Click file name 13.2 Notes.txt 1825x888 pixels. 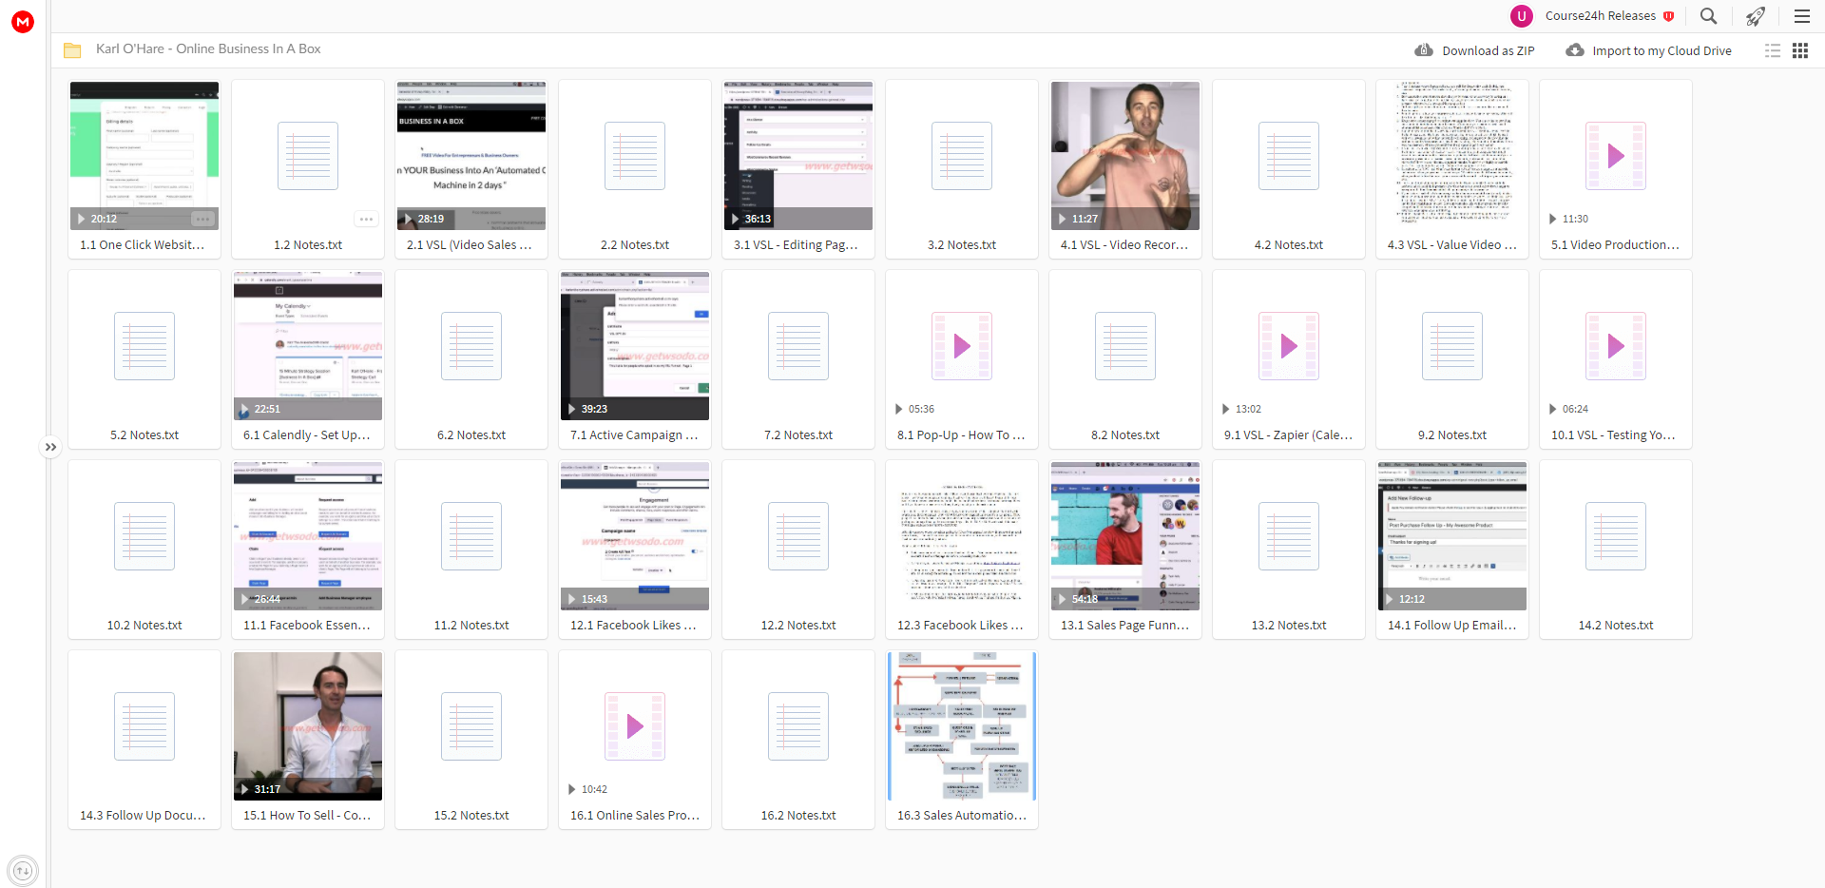(1289, 626)
